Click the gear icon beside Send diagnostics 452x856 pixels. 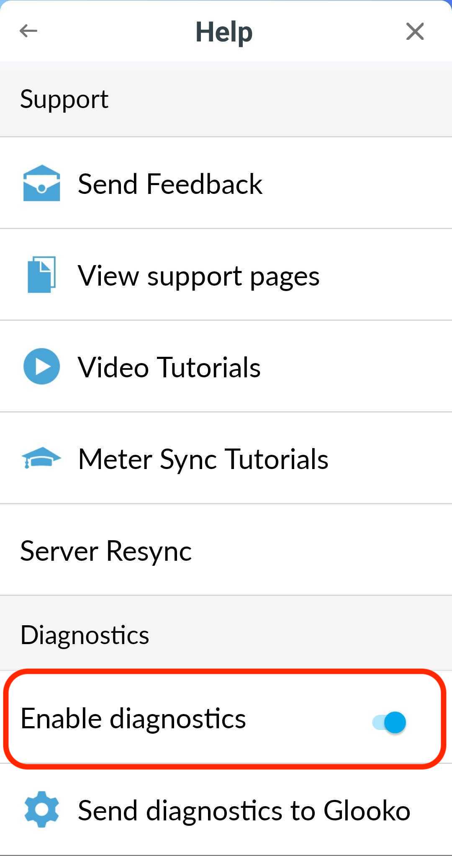[x=41, y=809]
